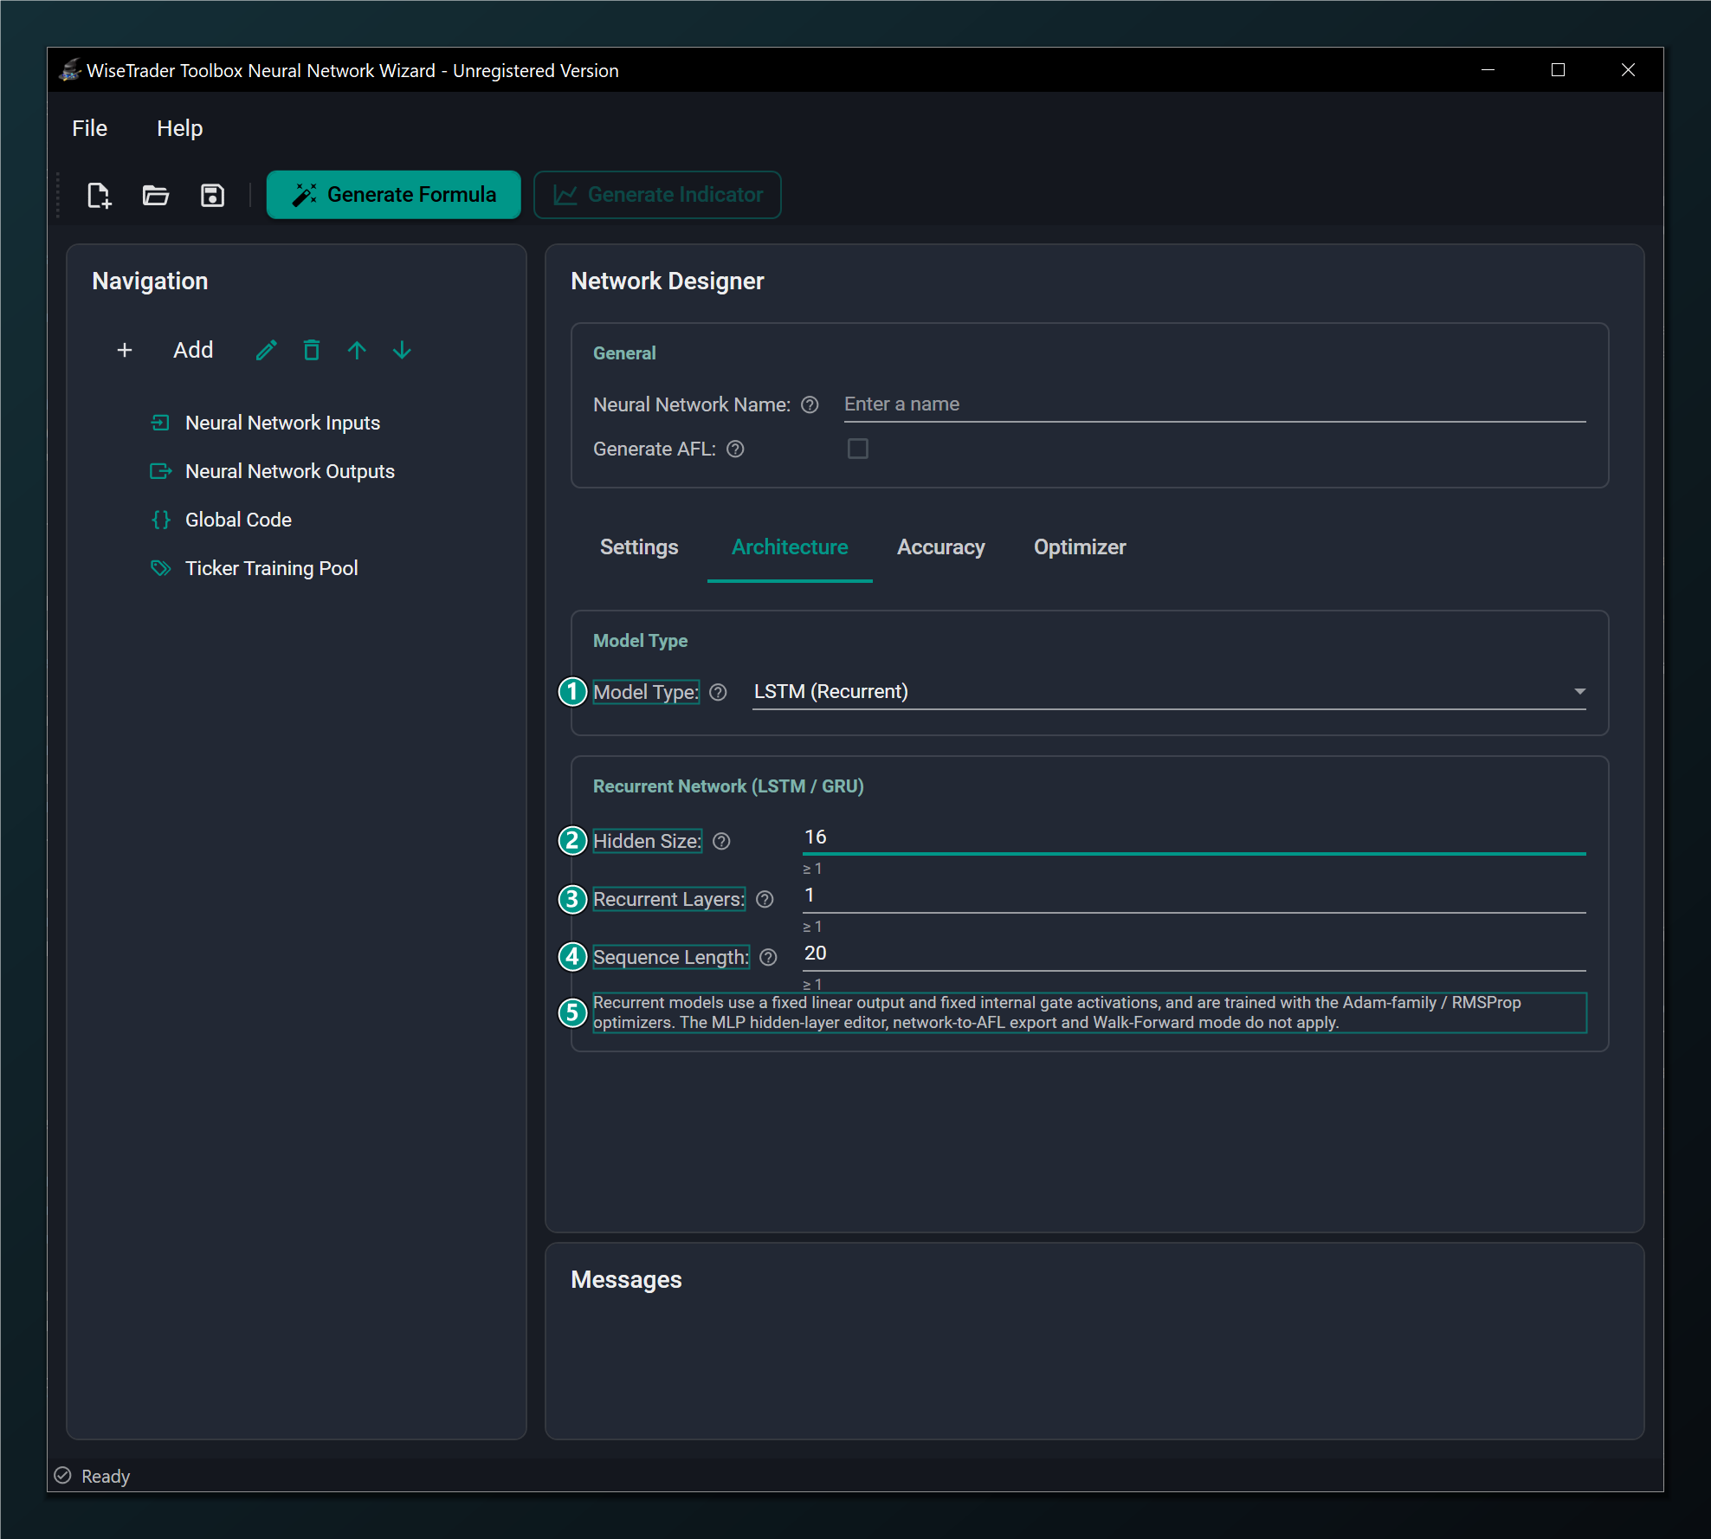Open the Model Type LSTM dropdown
1711x1539 pixels.
1169,692
